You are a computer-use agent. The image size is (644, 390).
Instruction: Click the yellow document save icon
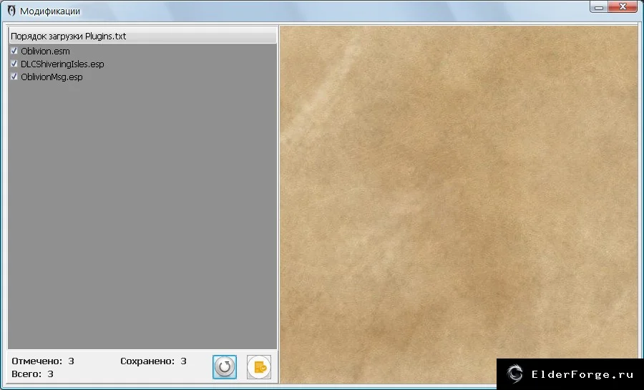259,366
